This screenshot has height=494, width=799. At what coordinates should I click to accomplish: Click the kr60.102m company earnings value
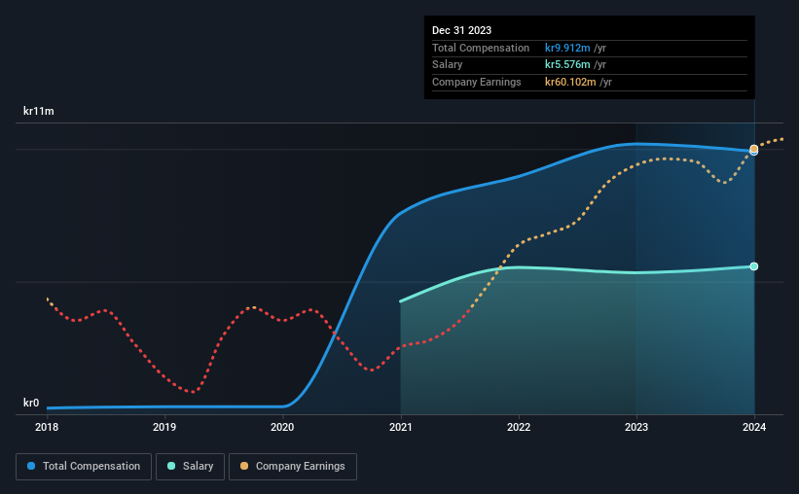pyautogui.click(x=570, y=82)
